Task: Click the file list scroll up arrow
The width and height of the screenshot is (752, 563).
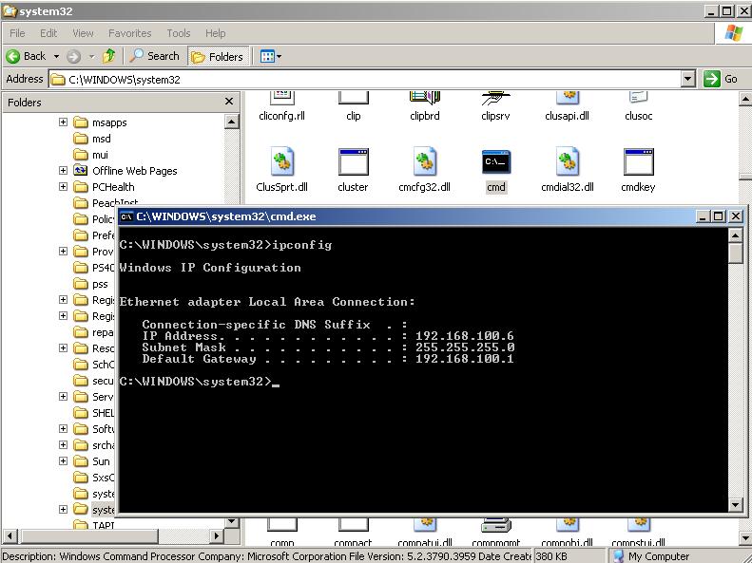Action: tap(745, 100)
